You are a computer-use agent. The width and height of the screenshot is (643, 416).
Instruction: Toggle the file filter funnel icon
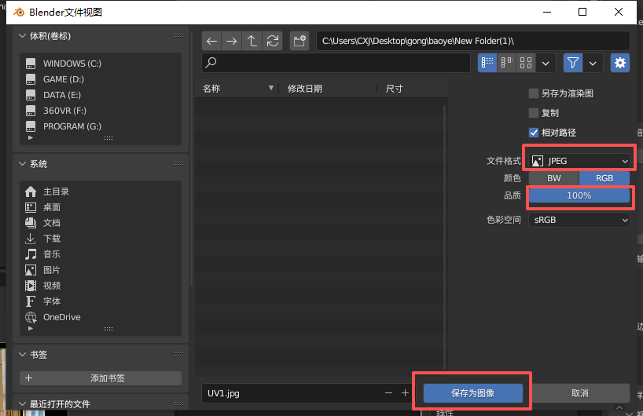tap(573, 63)
